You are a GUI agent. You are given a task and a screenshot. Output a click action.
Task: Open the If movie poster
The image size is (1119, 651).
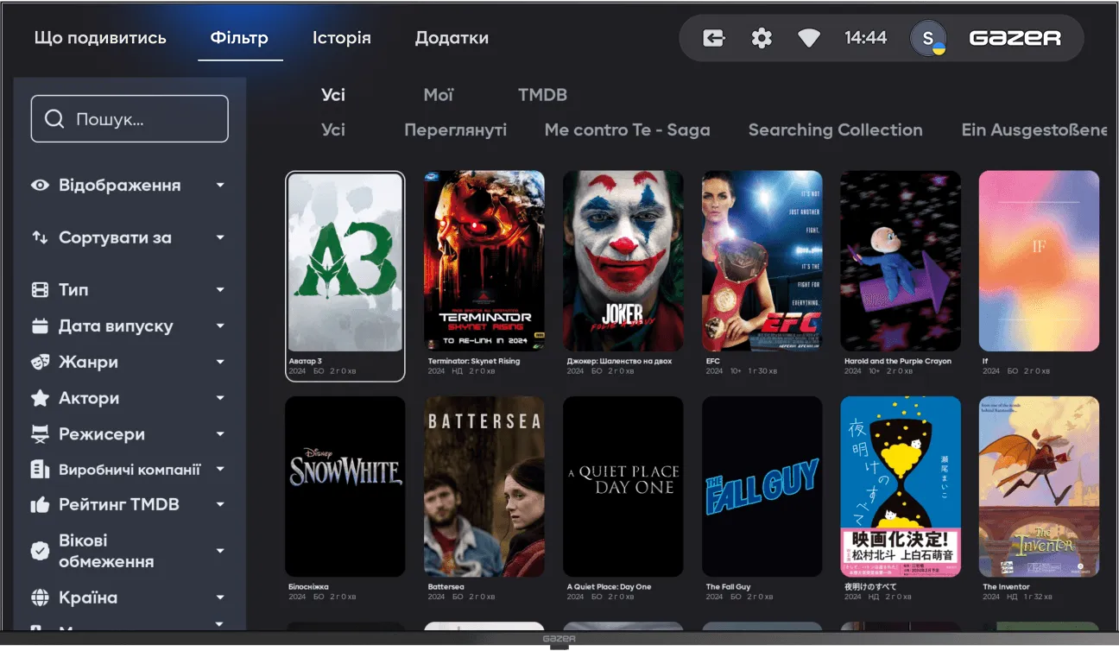click(x=1040, y=261)
